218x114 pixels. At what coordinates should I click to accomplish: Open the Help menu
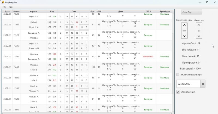pos(10,7)
